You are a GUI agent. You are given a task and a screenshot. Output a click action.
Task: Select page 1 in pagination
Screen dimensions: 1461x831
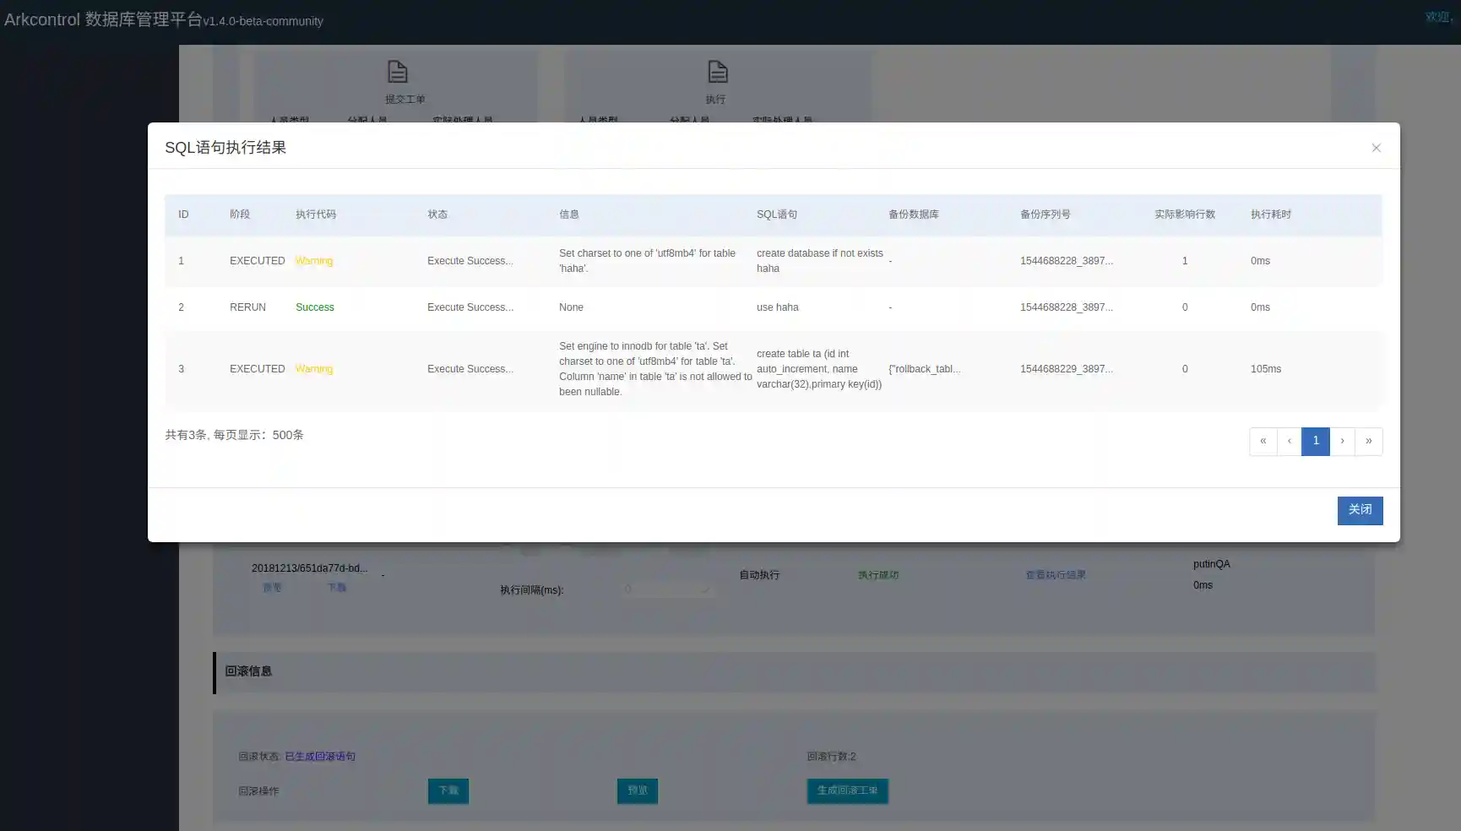pyautogui.click(x=1315, y=441)
